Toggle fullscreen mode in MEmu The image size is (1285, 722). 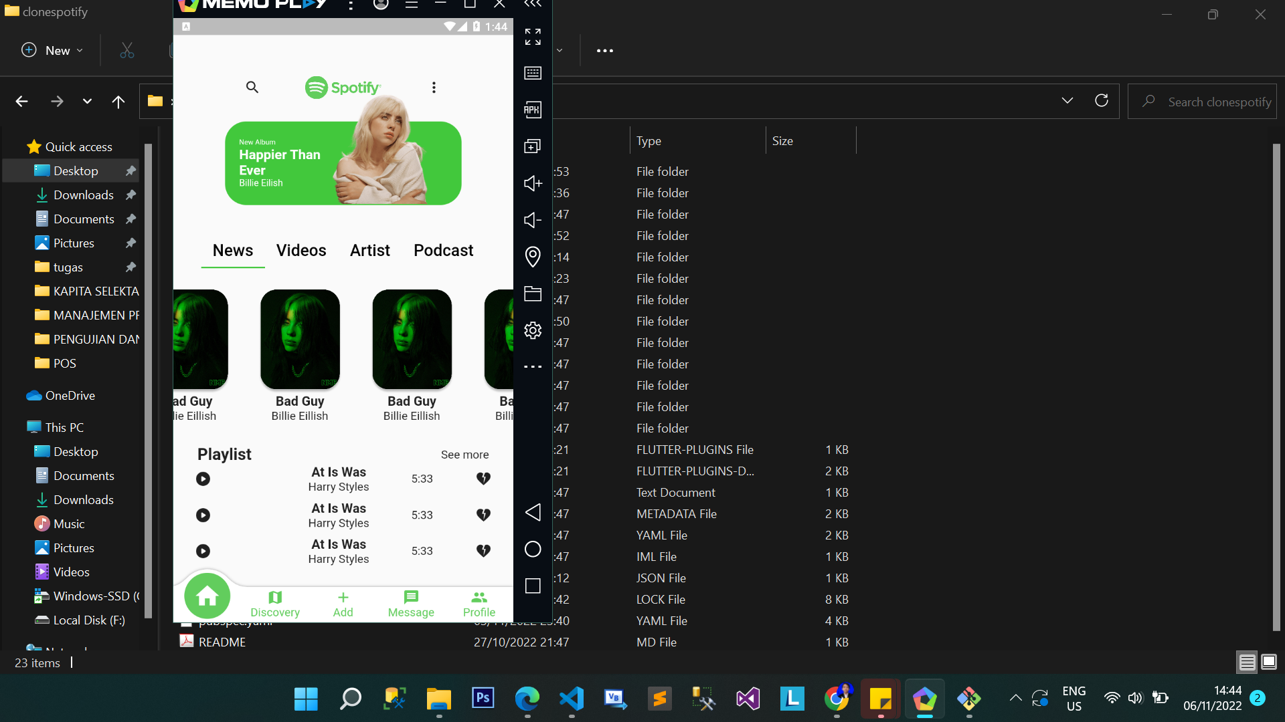[532, 37]
